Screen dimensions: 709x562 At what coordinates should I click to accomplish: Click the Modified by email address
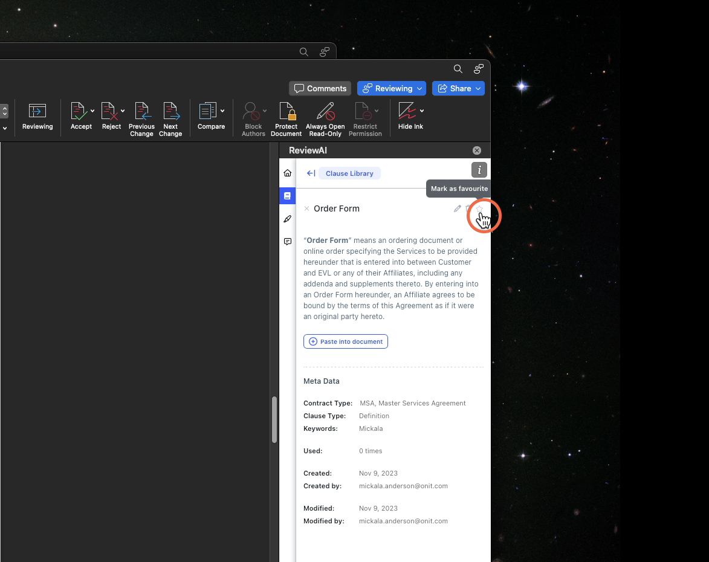403,521
